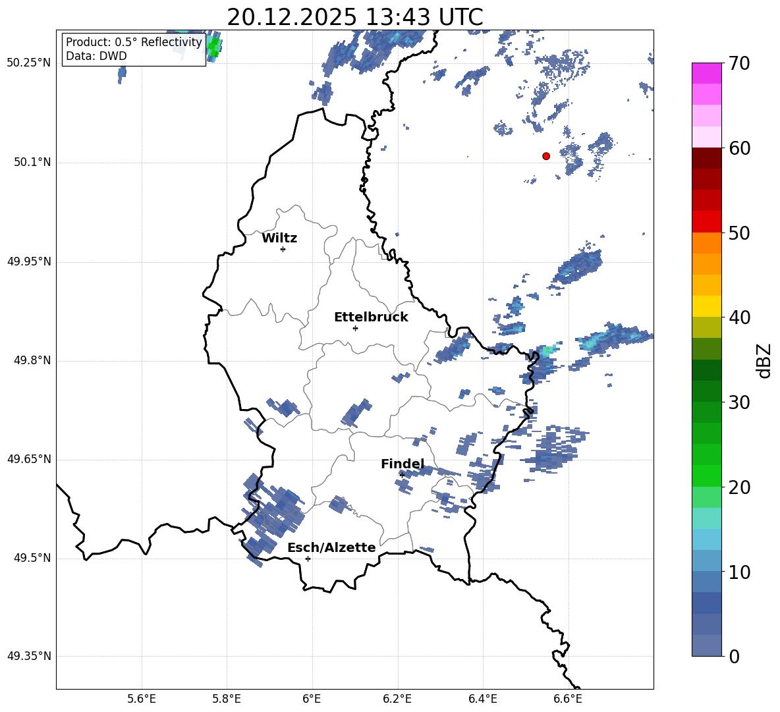Click the dark red swatch below 60 dBZ
The image size is (780, 712).
click(706, 158)
